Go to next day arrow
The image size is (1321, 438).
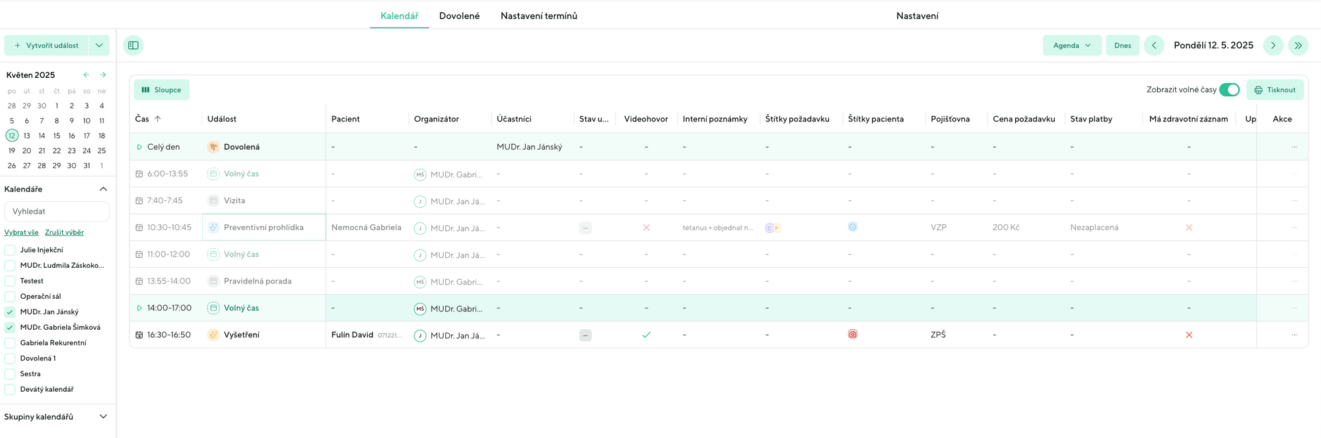click(x=1273, y=46)
